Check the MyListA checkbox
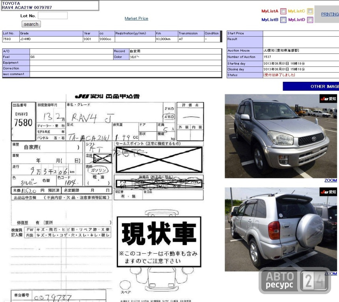Image resolution: width=339 pixels, height=302 pixels. (283, 11)
